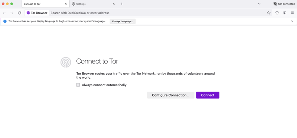This screenshot has height=138, width=297.
Task: Click the Not connected status text
Action: click(286, 4)
